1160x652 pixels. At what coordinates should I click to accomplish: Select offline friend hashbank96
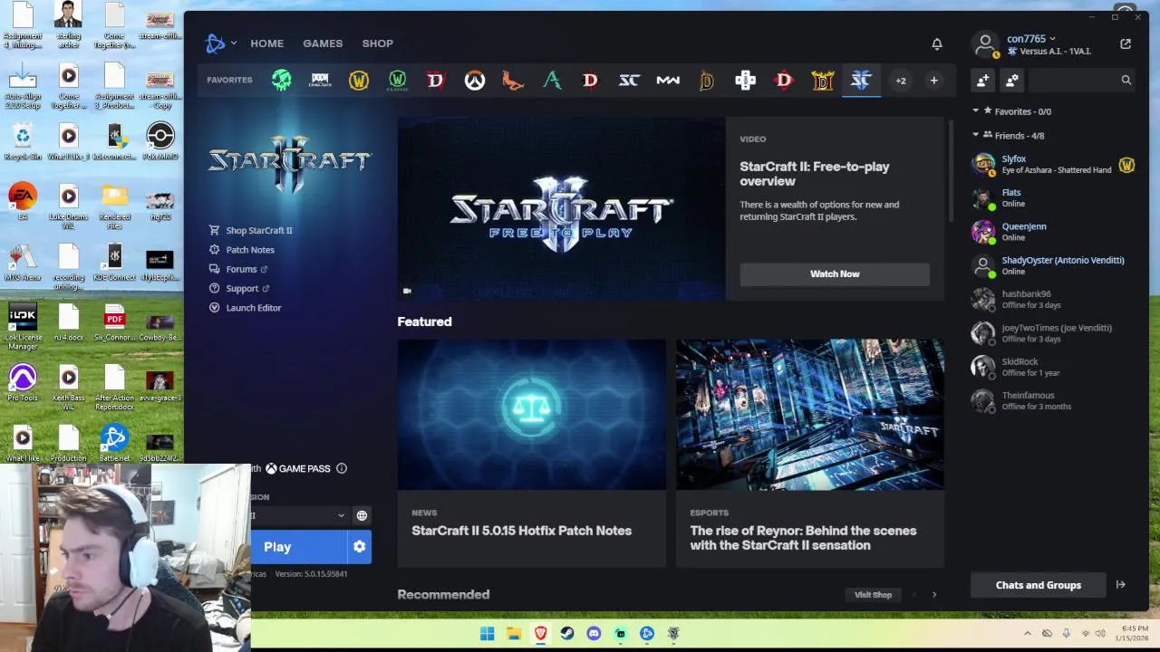(x=1054, y=300)
